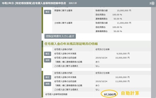Select the label 土地等に関する事項
This screenshot has height=98, width=156.
point(63,23)
